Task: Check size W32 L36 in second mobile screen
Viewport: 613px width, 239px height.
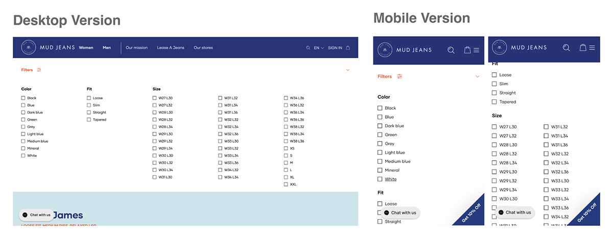Action: (546, 172)
